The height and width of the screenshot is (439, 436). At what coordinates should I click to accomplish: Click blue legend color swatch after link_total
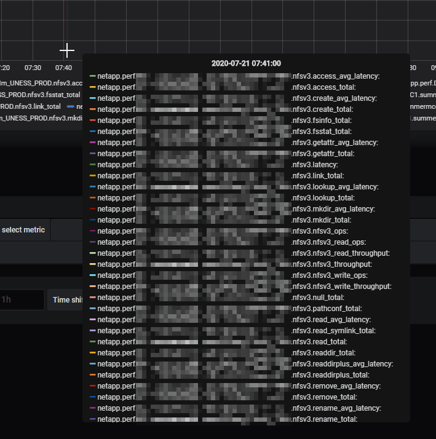[x=70, y=106]
